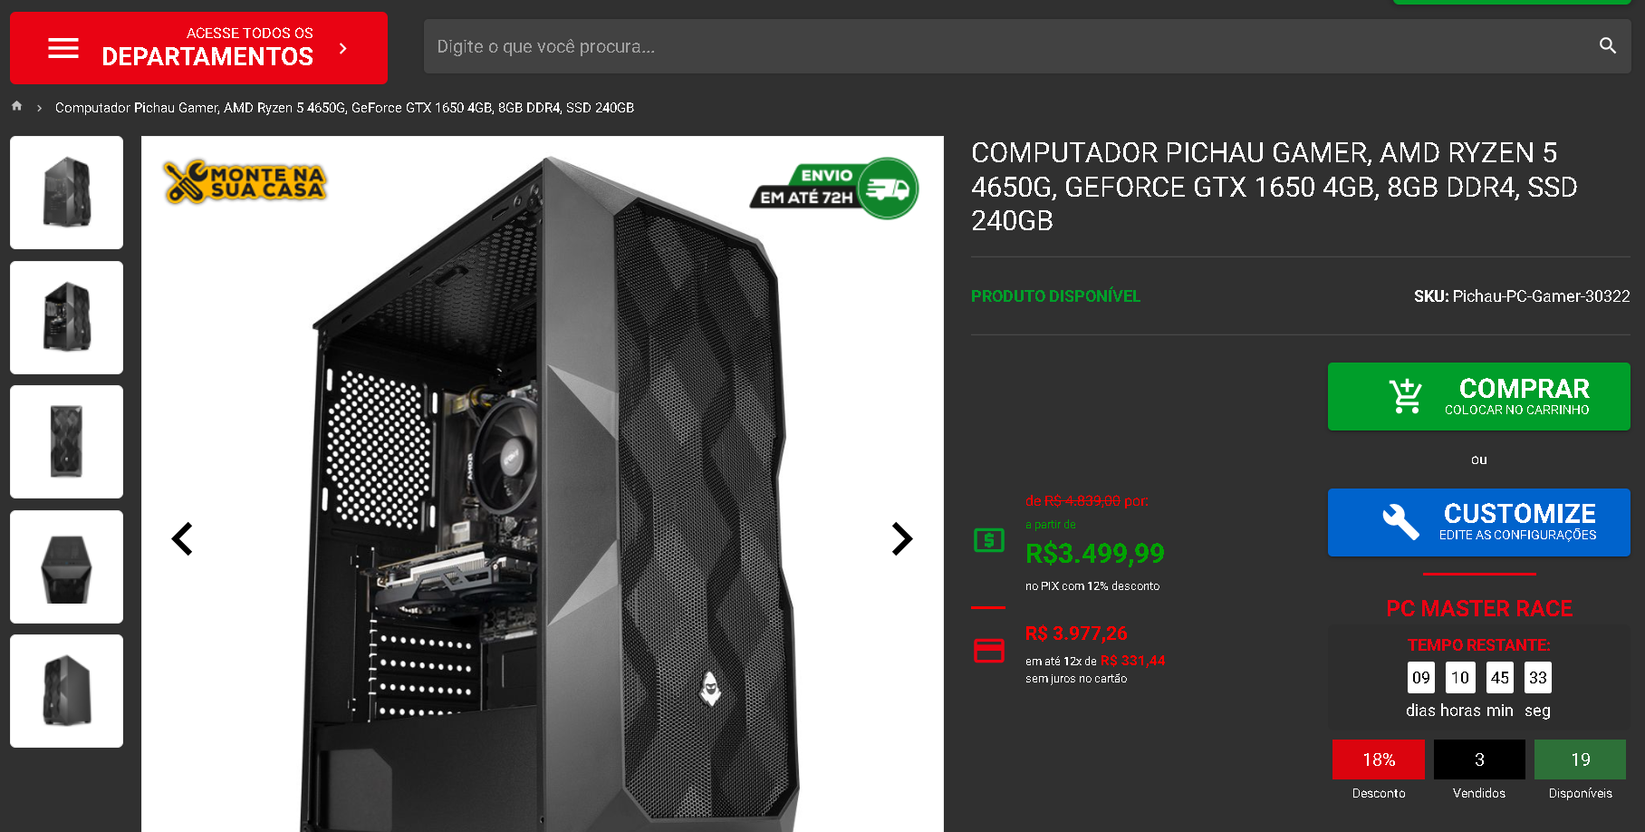Show previous product image with left arrow
Screen dimensions: 1645x832
pyautogui.click(x=182, y=539)
